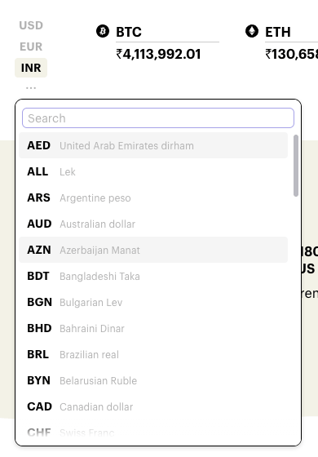318x457 pixels.
Task: Select BDT Bangladeshi Taka
Action: pyautogui.click(x=153, y=276)
